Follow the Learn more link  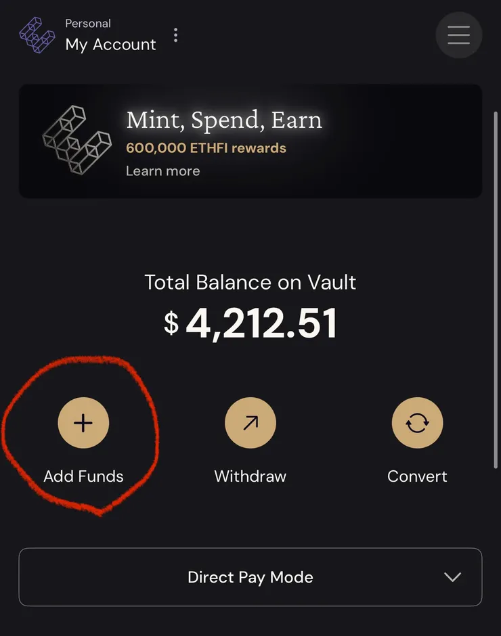[162, 171]
